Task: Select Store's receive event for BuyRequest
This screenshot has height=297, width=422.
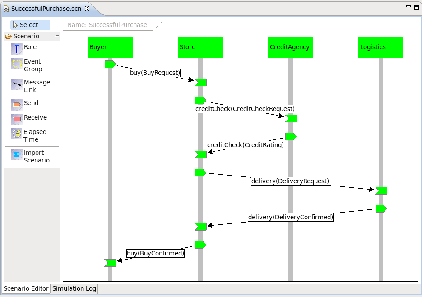Action: (x=200, y=83)
